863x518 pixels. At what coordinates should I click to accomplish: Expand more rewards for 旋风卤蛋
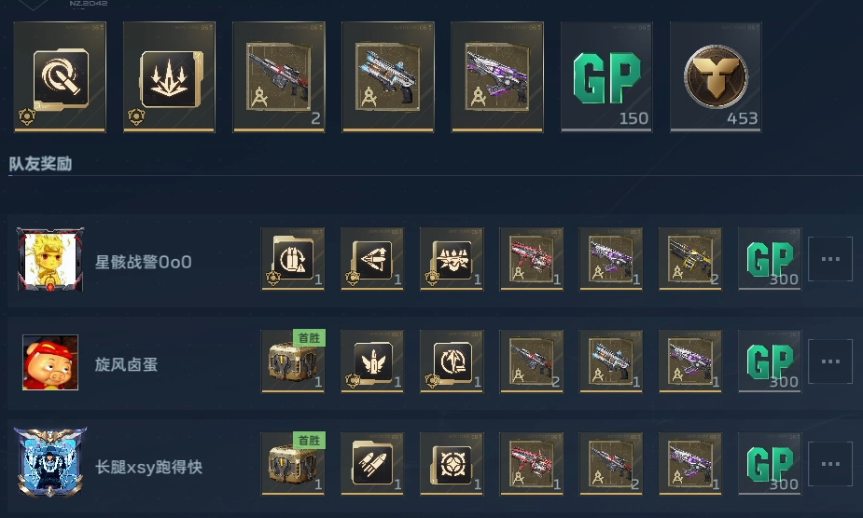[x=830, y=361]
